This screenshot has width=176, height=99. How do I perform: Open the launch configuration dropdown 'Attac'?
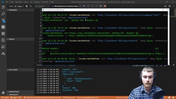pyautogui.click(x=21, y=6)
